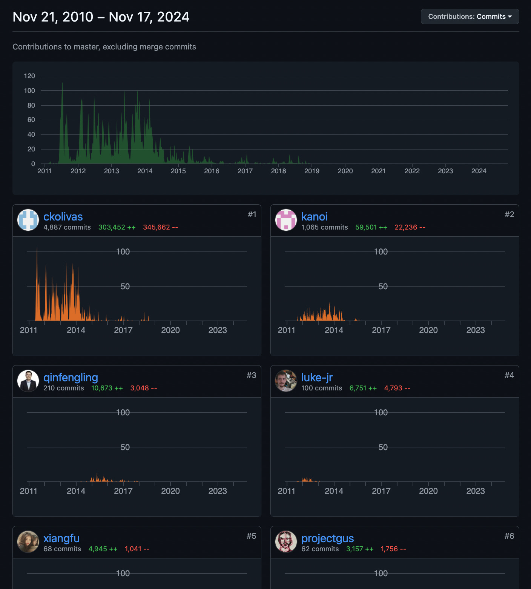This screenshot has height=589, width=531.
Task: Open kanoi 1,065 commits link
Action: [x=325, y=227]
